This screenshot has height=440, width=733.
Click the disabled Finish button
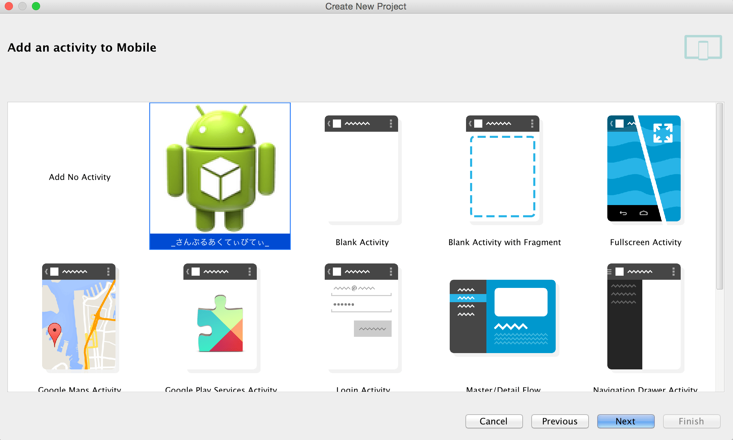click(x=692, y=421)
